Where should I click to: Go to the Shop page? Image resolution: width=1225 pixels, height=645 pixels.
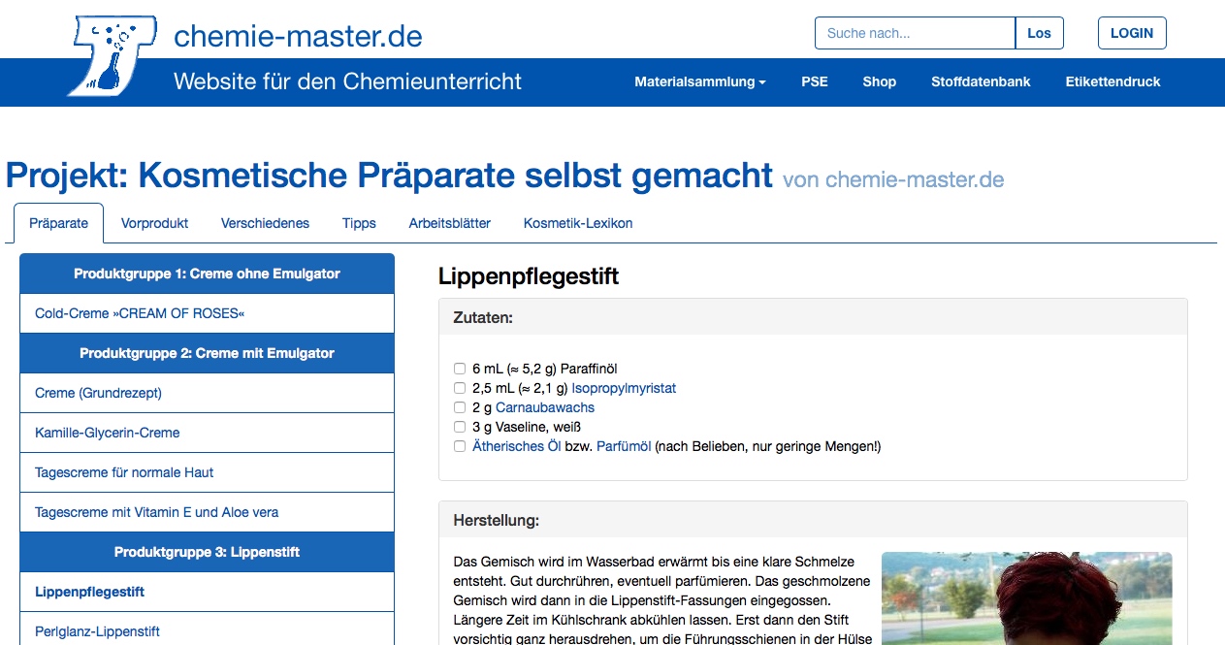(x=880, y=81)
